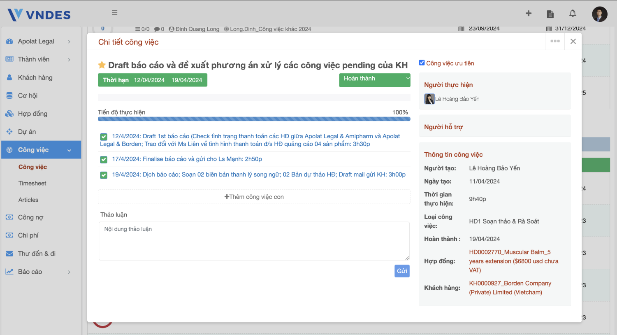This screenshot has height=335, width=617.
Task: Toggle the 17/4/2024 Finalise báo cáo checkbox
Action: point(104,159)
